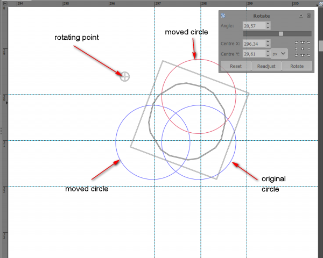Click the Readjust button

(266, 66)
